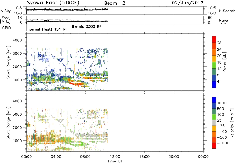Image resolution: width=235 pixels, height=163 pixels.
Task: Pick the light green Velocity segment between 25 and 100
Action: click(x=214, y=117)
